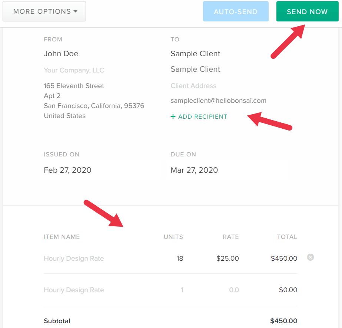Edit the Your Company, LLC placeholder
342x328 pixels.
(x=74, y=70)
